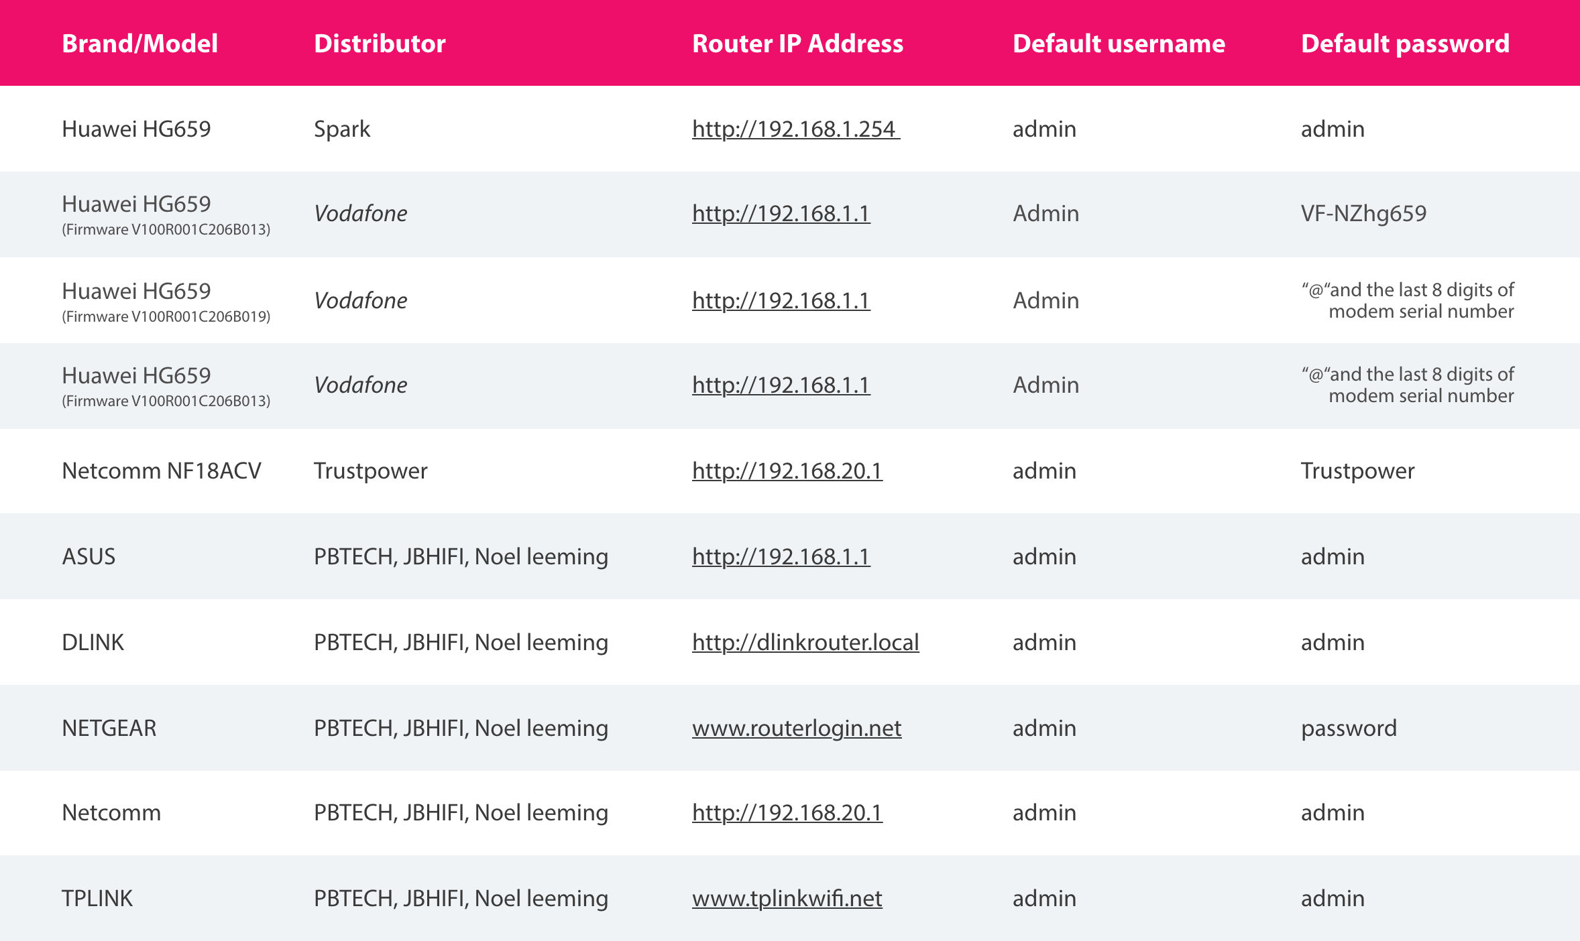Select the admin password in the Spark row
The width and height of the screenshot is (1580, 941).
coord(1333,129)
